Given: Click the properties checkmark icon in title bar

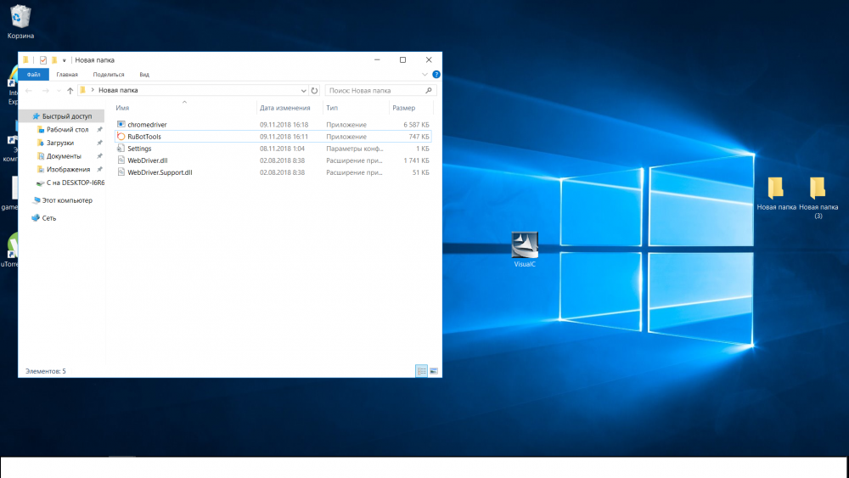Looking at the screenshot, I should click(x=43, y=60).
